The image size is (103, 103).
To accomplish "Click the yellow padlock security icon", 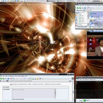I will pyautogui.click(x=38, y=79).
